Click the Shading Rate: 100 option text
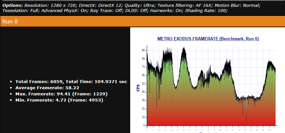 pyautogui.click(x=206, y=10)
